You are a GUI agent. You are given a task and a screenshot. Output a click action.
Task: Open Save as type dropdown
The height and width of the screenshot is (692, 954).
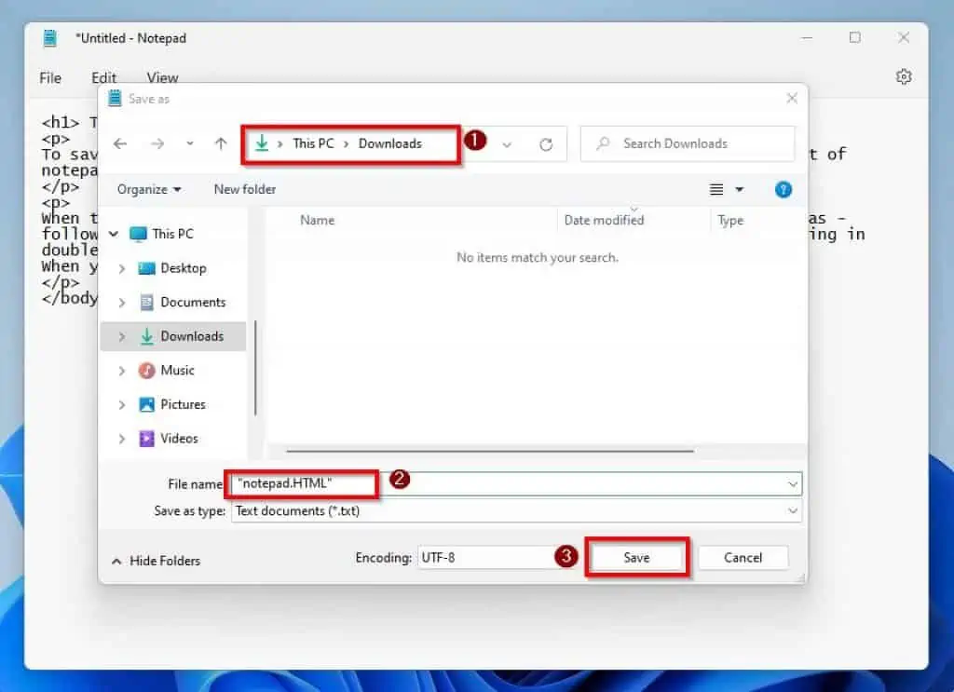pyautogui.click(x=516, y=510)
